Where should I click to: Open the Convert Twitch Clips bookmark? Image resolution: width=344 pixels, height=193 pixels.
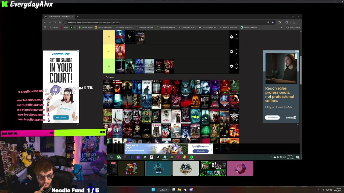(187, 27)
